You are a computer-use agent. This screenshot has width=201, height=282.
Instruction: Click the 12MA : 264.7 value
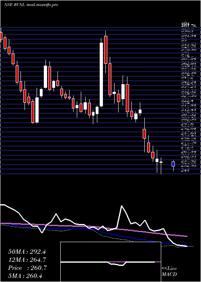pos(27,260)
